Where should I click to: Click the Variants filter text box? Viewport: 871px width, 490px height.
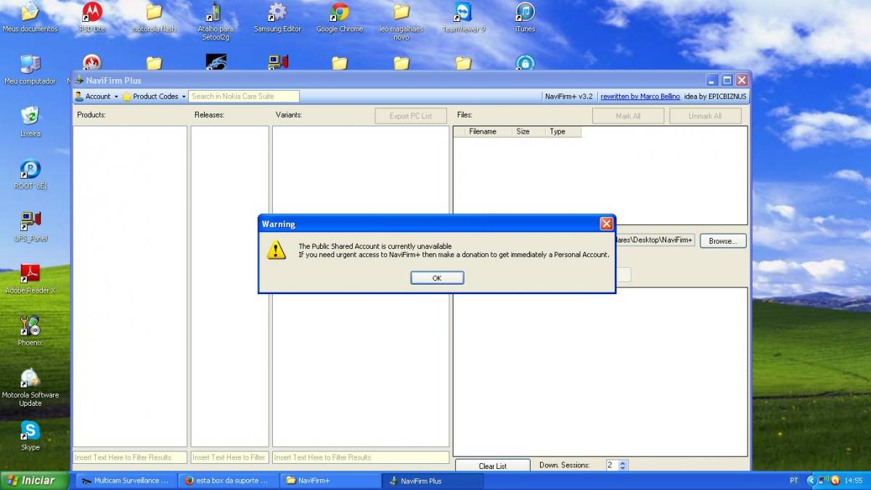pos(361,457)
